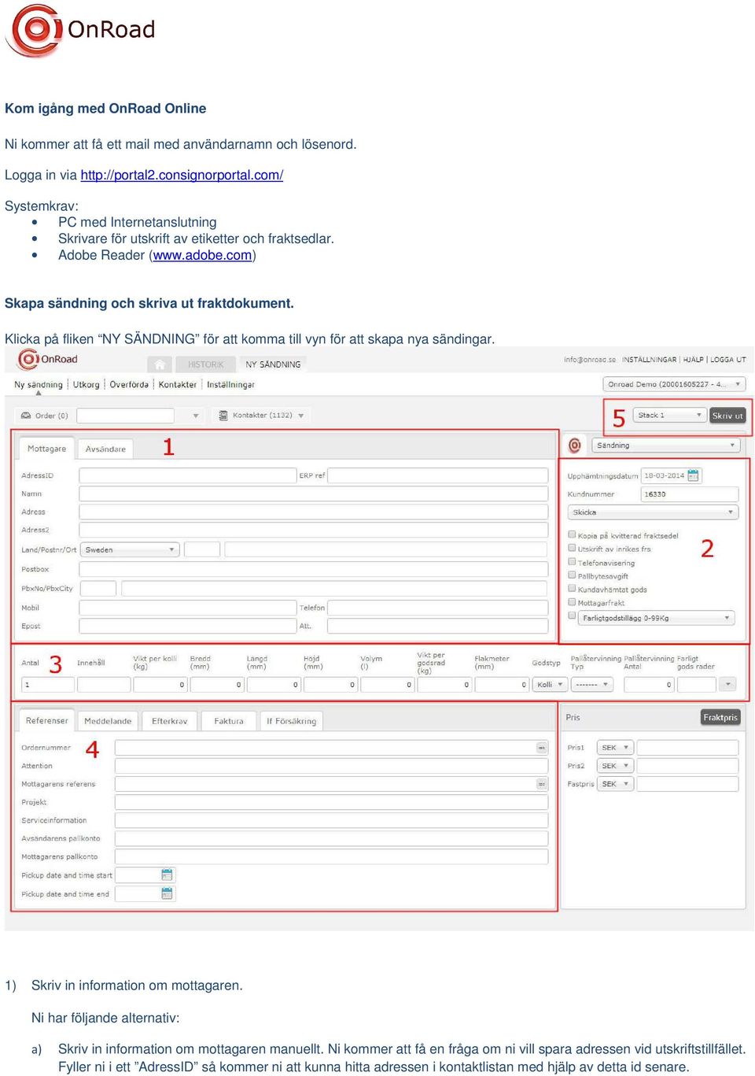Click the Mottagarens referens field's end icon

pyautogui.click(x=542, y=784)
